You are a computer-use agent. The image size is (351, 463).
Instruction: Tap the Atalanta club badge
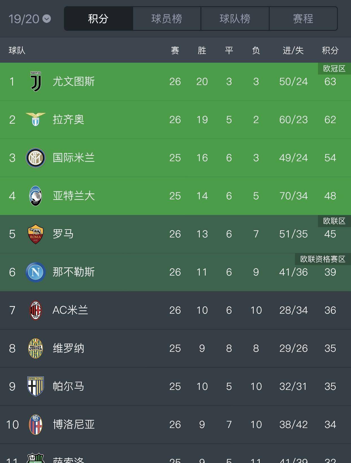tap(36, 196)
